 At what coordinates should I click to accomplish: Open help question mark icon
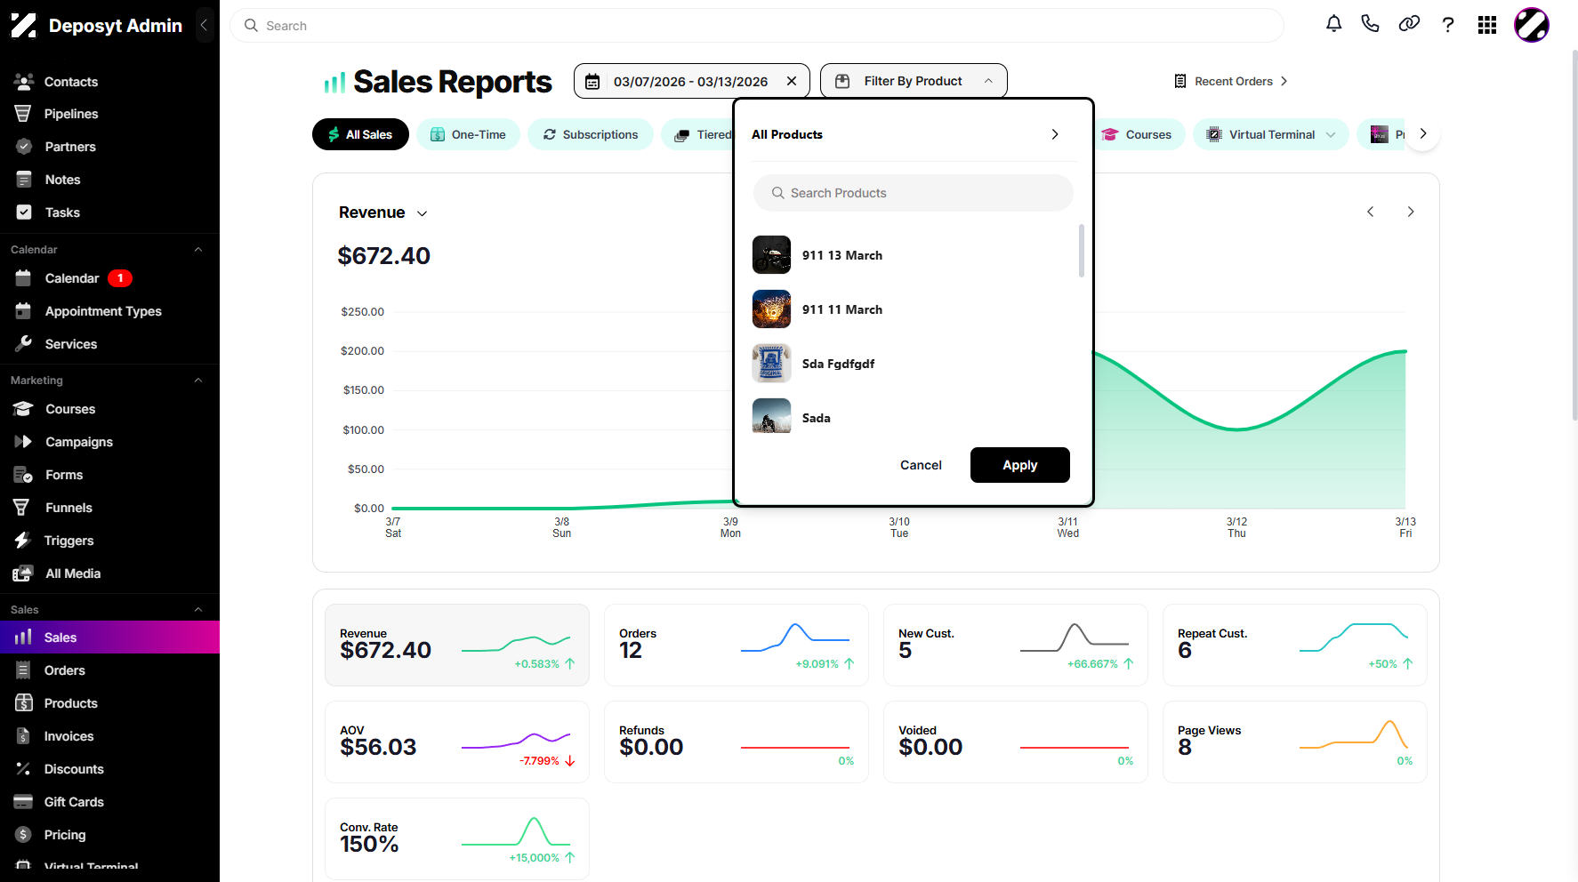pyautogui.click(x=1448, y=25)
